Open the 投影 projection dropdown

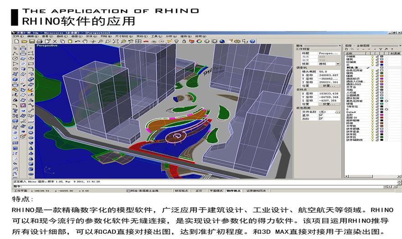point(338,64)
